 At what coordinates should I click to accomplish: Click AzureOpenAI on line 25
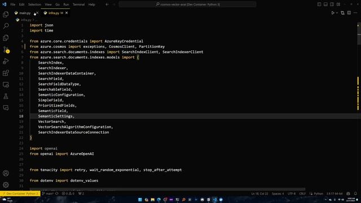(x=82, y=154)
